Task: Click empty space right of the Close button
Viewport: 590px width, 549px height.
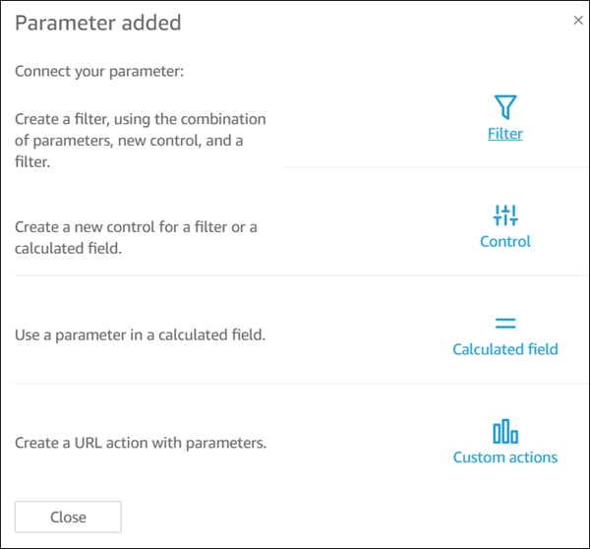Action: 344,517
